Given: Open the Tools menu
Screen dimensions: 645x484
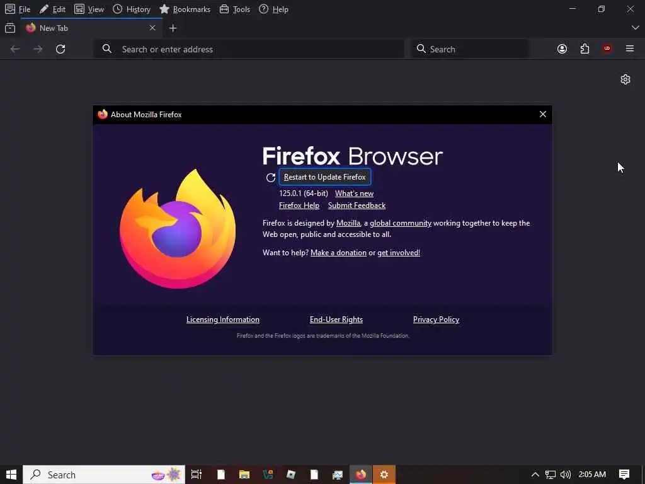Looking at the screenshot, I should (234, 9).
